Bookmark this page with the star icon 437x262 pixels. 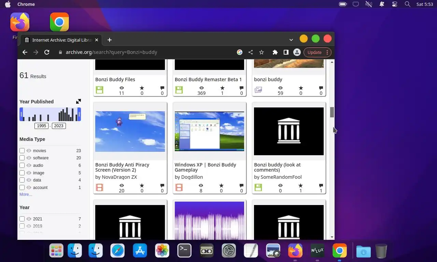(262, 52)
